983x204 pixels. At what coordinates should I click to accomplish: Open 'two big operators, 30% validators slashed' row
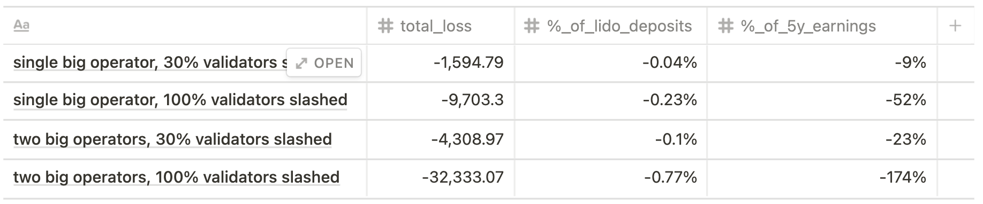pos(172,139)
